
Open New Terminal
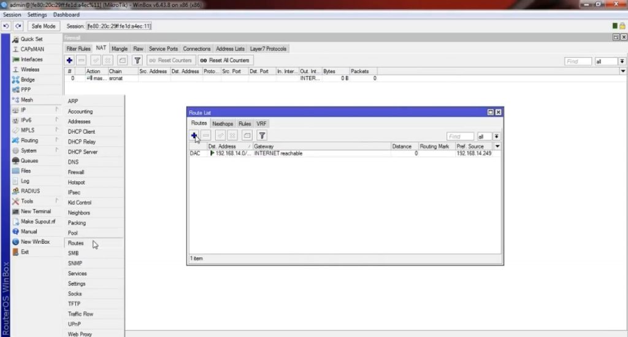point(36,212)
